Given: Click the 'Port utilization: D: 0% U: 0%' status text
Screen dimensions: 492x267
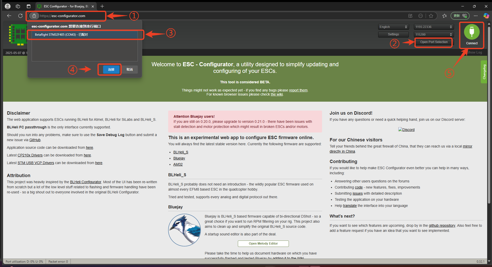Looking at the screenshot, I should 24,262.
